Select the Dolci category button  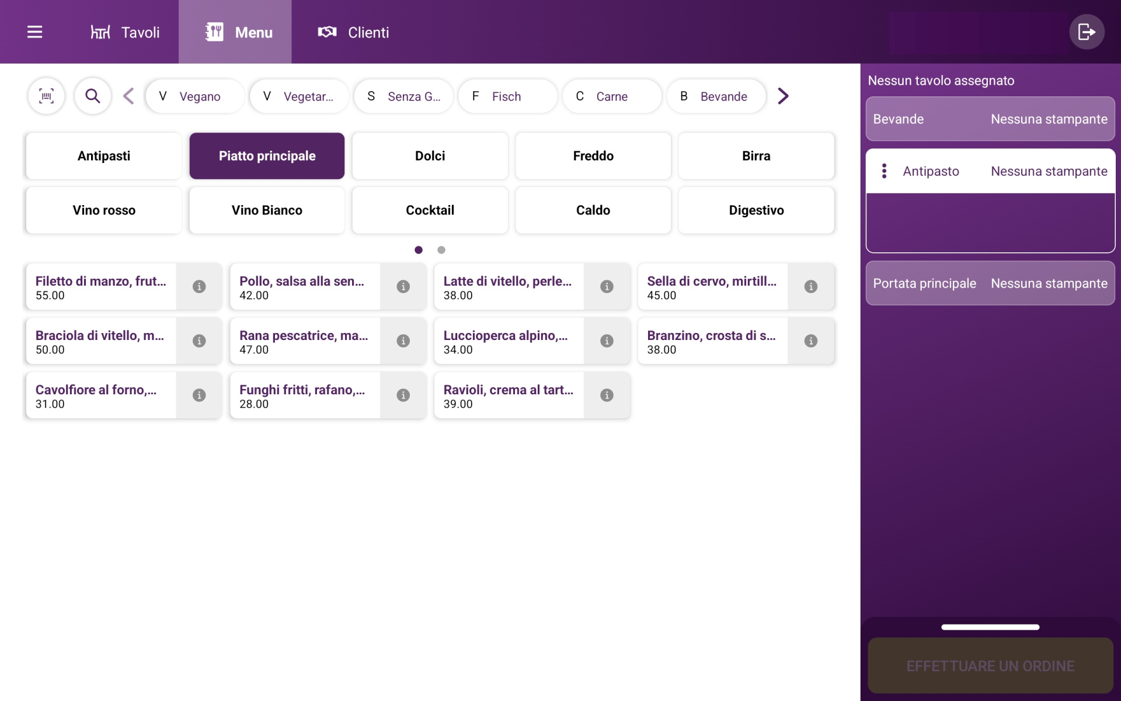430,156
